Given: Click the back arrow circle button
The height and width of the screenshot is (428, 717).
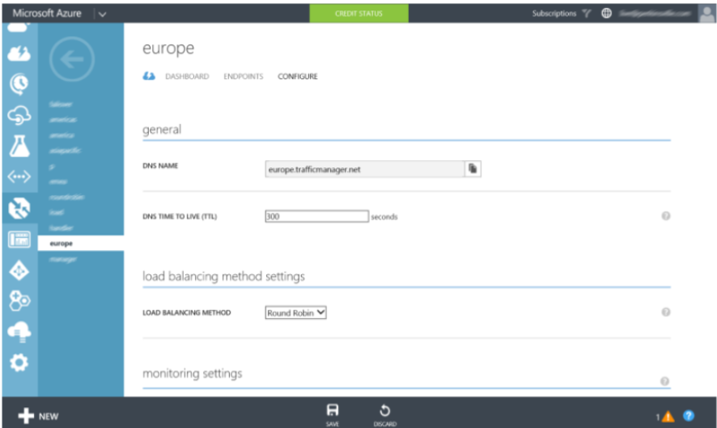Looking at the screenshot, I should click(x=73, y=61).
